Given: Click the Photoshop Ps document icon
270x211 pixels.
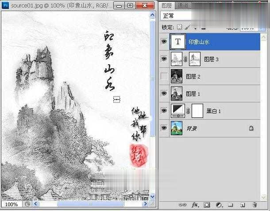Looking at the screenshot, I should [5, 5].
